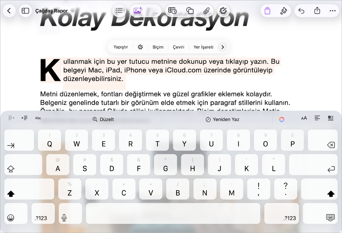Tap the Q key

pyautogui.click(x=50, y=140)
